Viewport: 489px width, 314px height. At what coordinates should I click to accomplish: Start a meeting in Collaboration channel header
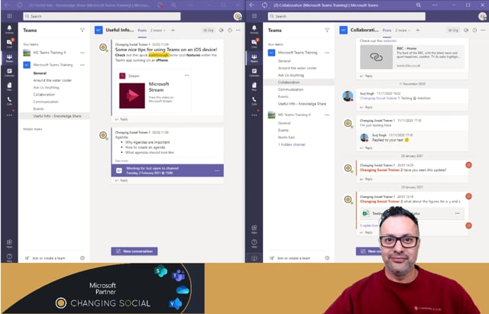[466, 30]
